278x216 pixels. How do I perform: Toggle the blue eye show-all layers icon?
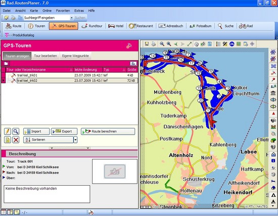273,52
